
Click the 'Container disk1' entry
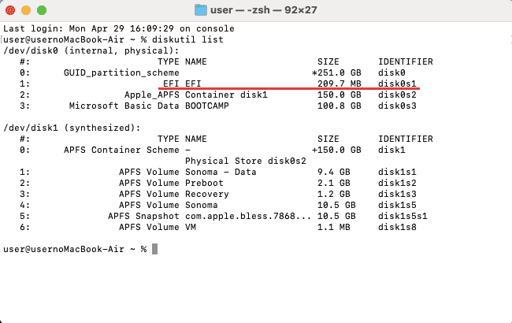[x=226, y=95]
